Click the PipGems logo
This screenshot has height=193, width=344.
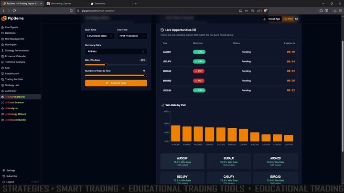pyautogui.click(x=12, y=19)
